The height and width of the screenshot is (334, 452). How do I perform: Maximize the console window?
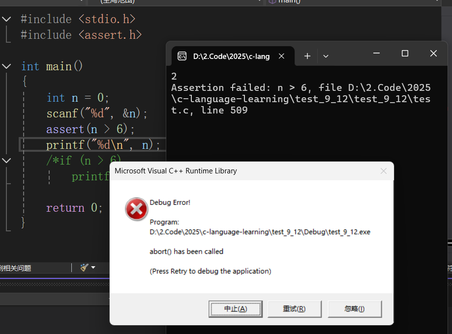point(405,53)
